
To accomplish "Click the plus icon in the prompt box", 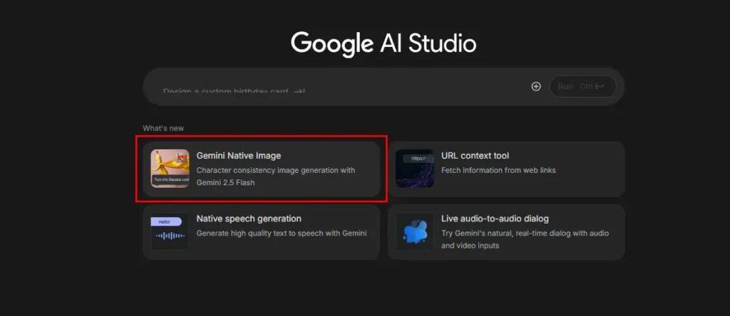I will pyautogui.click(x=536, y=86).
